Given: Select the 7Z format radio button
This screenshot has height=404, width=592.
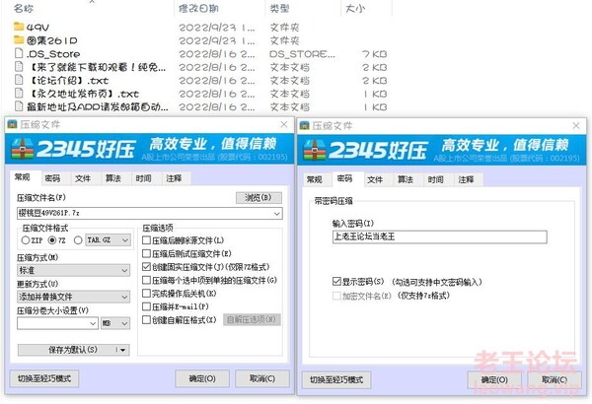Looking at the screenshot, I should [x=52, y=239].
